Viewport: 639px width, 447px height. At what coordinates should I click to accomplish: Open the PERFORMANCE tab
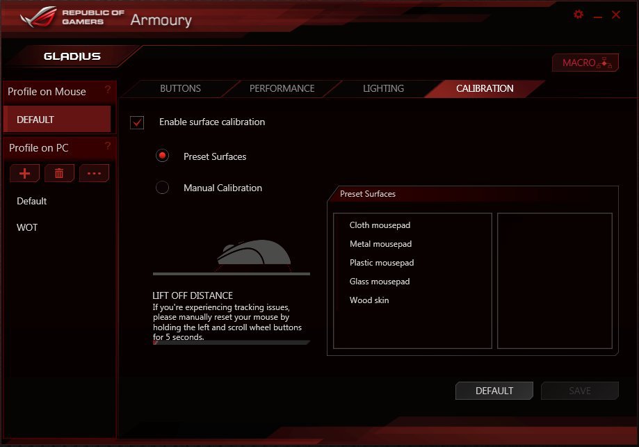point(282,88)
